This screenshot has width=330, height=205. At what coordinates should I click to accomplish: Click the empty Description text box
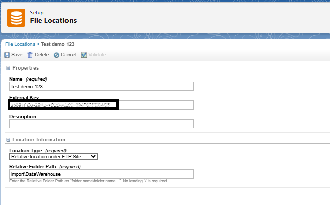click(x=102, y=124)
